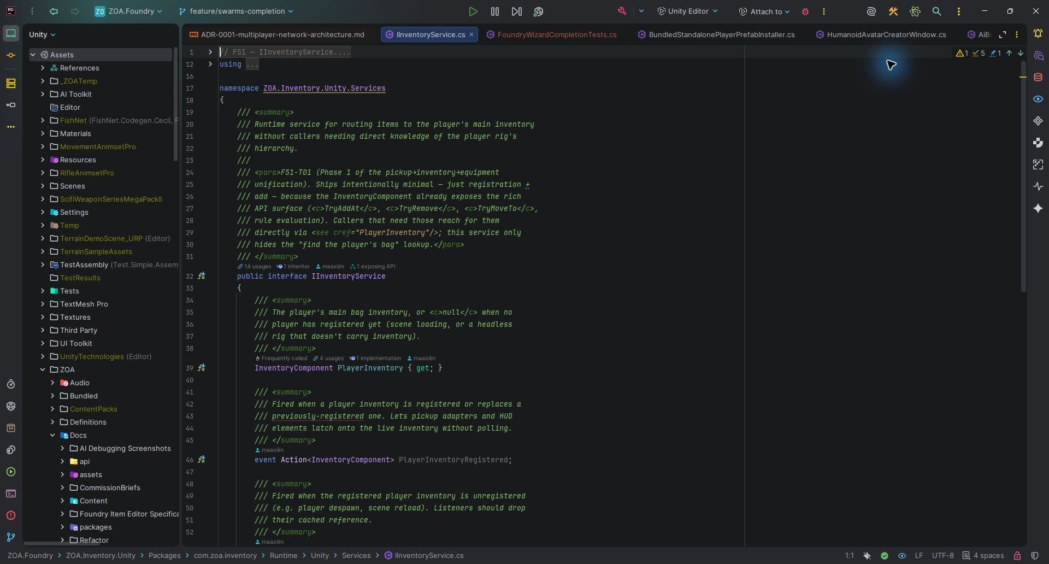This screenshot has height=564, width=1049.
Task: Step one frame with the step button
Action: [x=516, y=11]
